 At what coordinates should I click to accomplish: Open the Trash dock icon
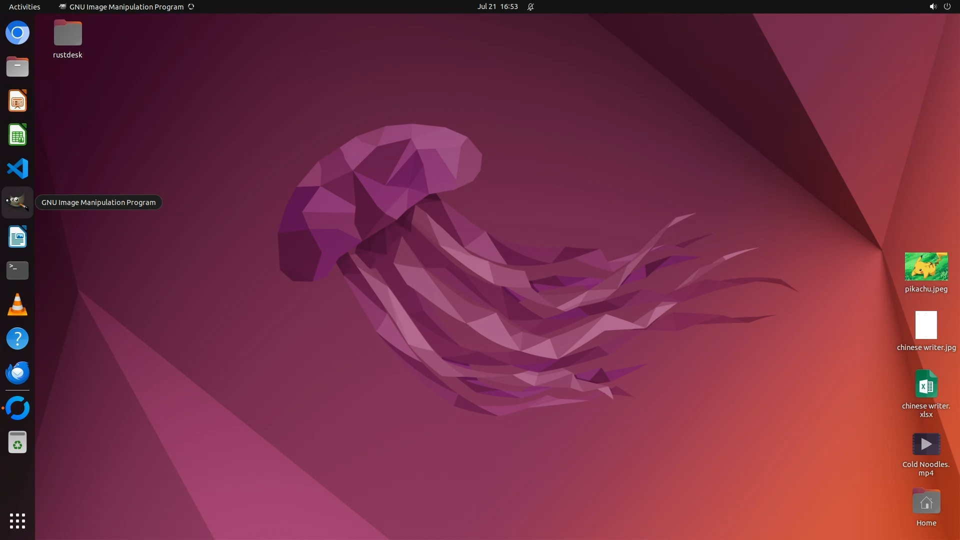(17, 442)
